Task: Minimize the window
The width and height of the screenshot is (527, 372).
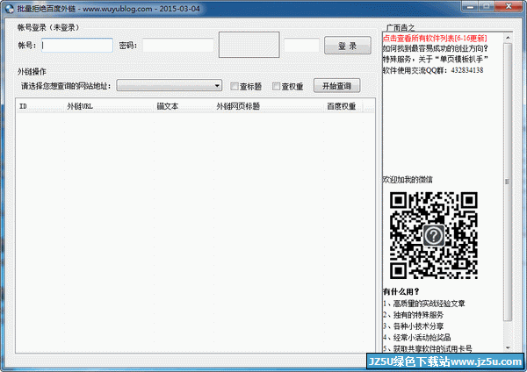Action: (x=470, y=6)
